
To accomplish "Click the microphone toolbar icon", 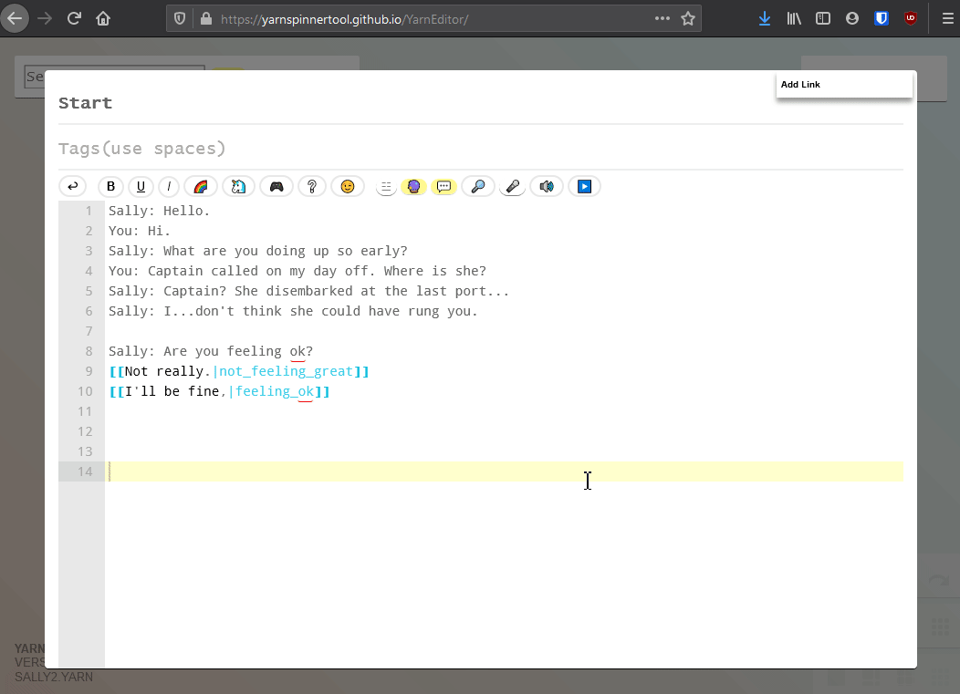I will pyautogui.click(x=513, y=187).
